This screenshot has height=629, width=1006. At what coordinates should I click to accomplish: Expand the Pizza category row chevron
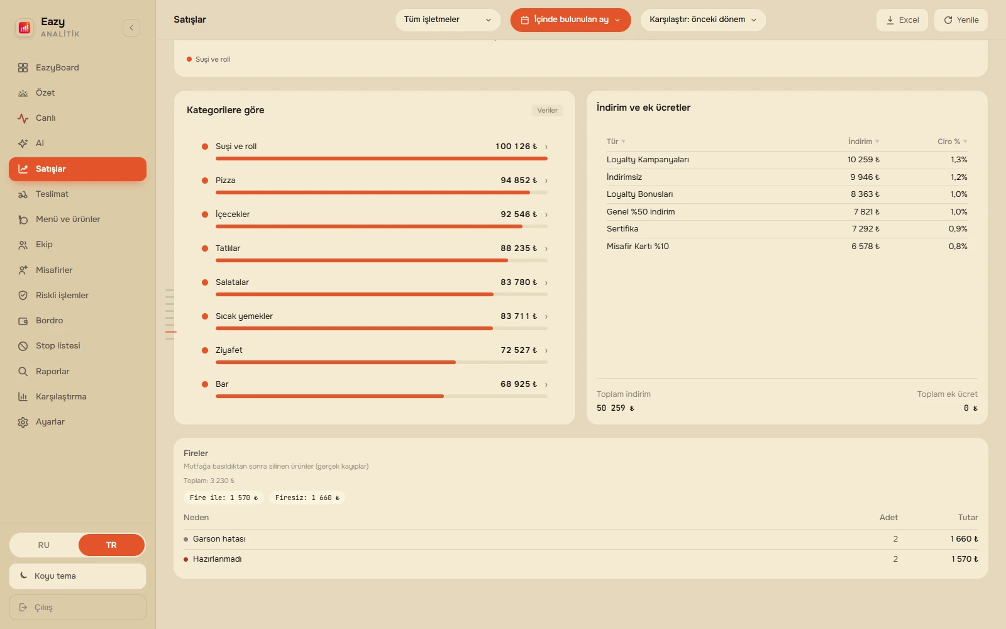[546, 181]
